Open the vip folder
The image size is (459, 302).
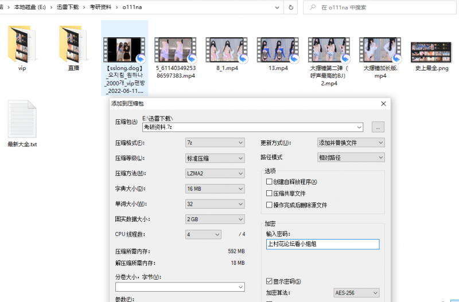click(x=22, y=46)
